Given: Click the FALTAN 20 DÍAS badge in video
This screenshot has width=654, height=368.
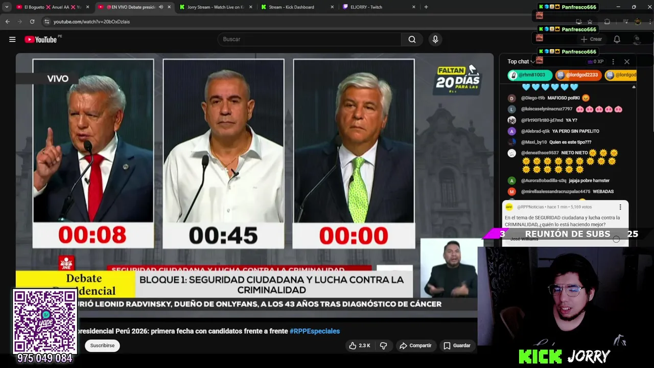Looking at the screenshot, I should 458,79.
